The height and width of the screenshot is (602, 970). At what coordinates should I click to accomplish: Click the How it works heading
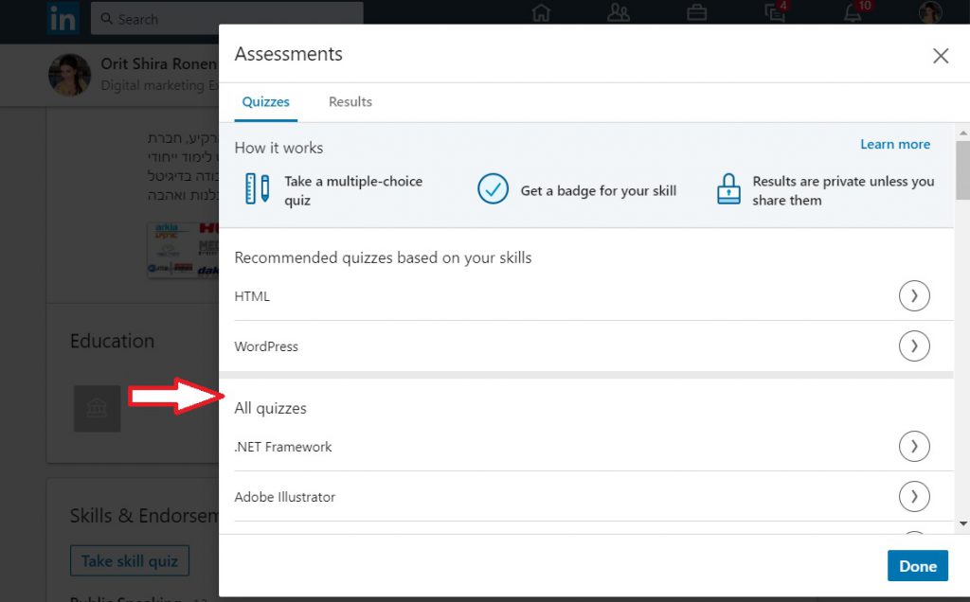(x=278, y=148)
